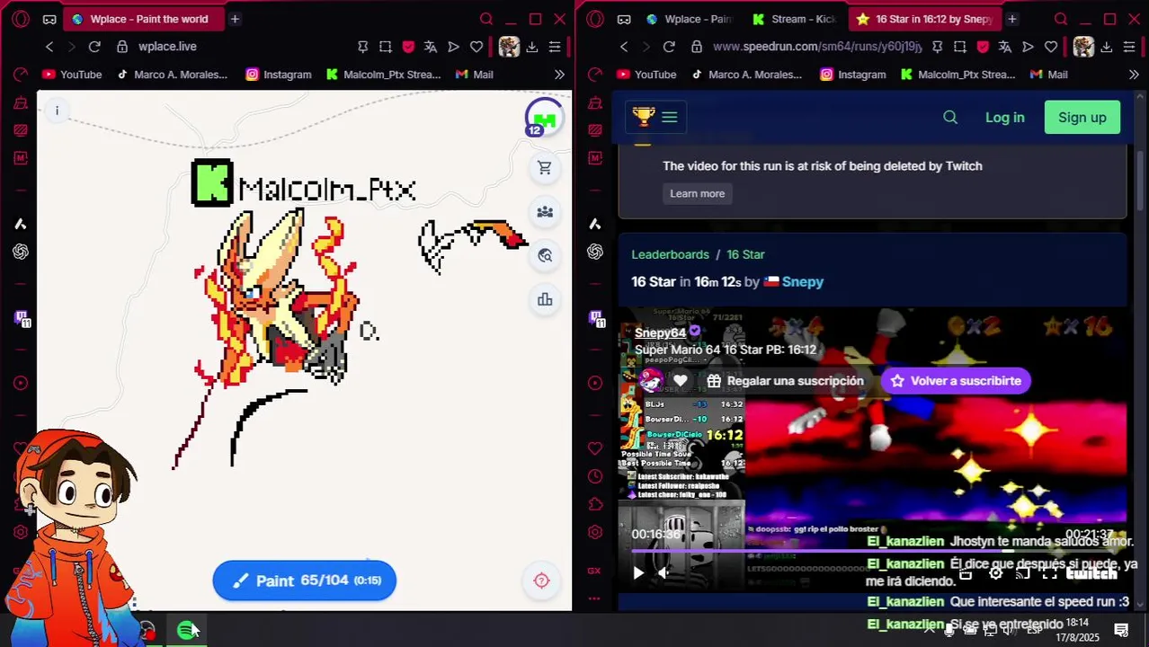Open Instagram bookmark in left window

[x=279, y=75]
